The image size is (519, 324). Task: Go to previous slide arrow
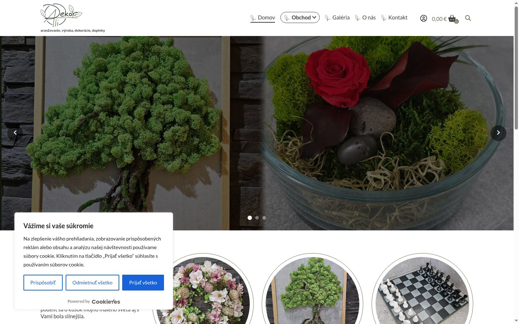[x=15, y=132]
